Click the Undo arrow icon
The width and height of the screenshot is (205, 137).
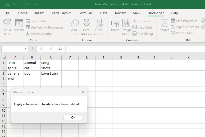coord(15,4)
